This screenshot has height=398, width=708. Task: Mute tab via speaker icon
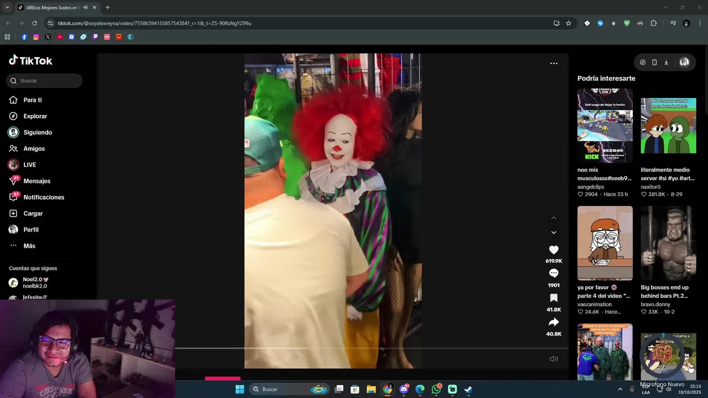click(x=85, y=8)
